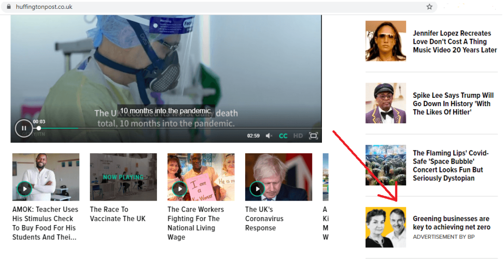Open BP Greening businesses advertisement
Screen dimensions: 504x259
click(451, 223)
